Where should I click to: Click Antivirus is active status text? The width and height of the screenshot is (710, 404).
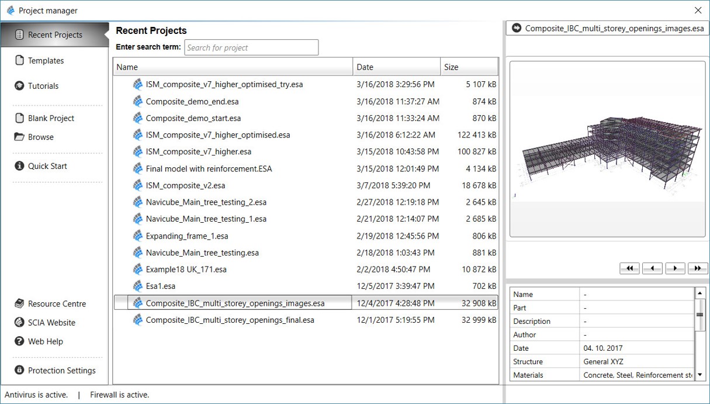[36, 395]
